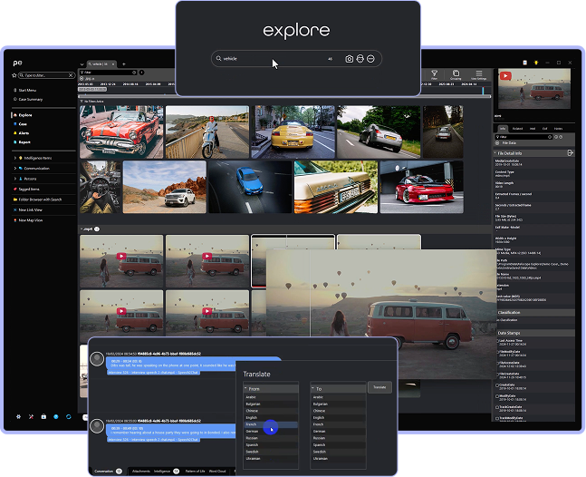Toggle the ModifyDate checkbox
The image size is (586, 477).
tap(498, 394)
